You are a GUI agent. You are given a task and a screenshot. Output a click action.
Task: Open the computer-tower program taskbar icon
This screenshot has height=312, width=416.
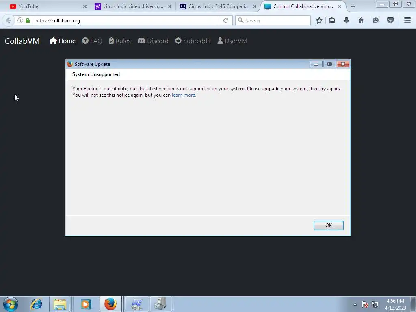point(161,304)
